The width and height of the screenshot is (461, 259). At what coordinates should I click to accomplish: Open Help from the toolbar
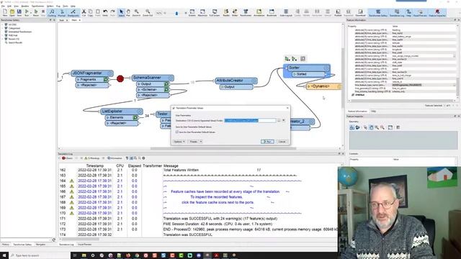(408, 12)
